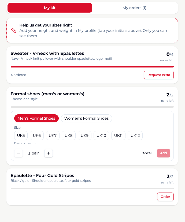Open the My kit tab
This screenshot has width=185, height=222.
tap(50, 8)
